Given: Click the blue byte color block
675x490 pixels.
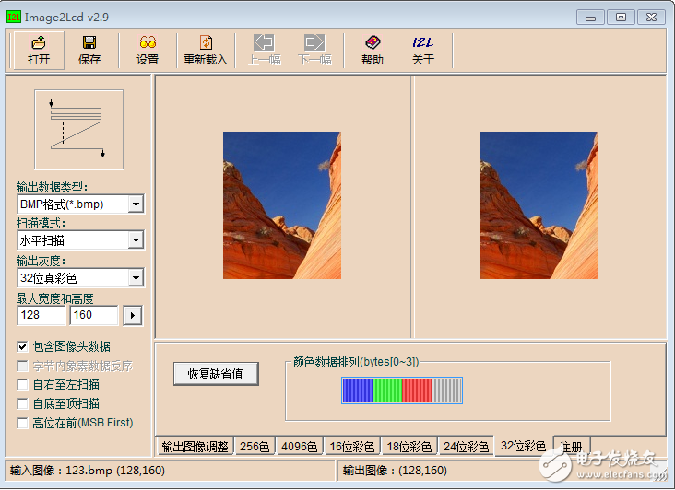Looking at the screenshot, I should tap(356, 391).
